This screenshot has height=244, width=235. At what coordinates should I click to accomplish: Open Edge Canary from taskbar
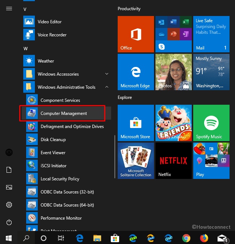(151, 238)
